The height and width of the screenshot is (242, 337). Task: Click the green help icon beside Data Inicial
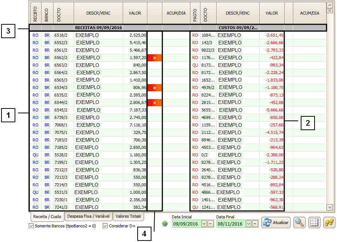tap(165, 224)
